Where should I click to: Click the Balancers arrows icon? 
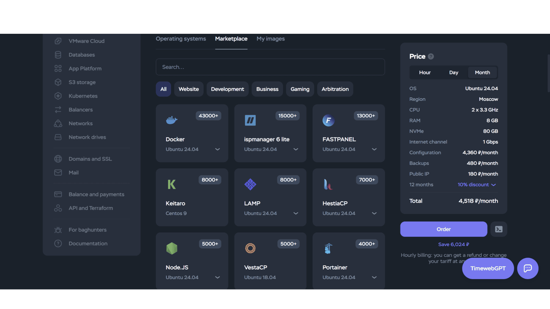click(x=58, y=110)
